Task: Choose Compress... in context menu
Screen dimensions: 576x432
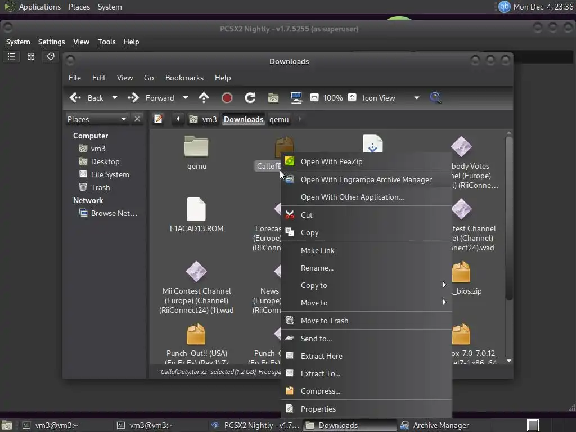Action: point(366,391)
